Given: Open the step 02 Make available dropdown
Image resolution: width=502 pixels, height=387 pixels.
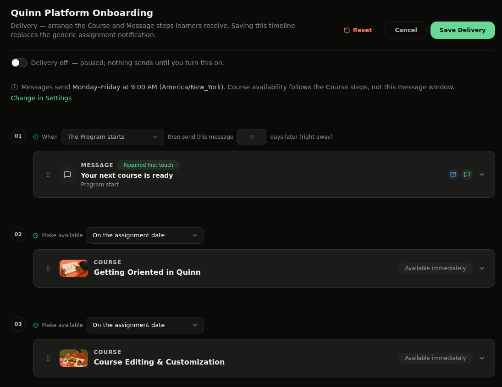Looking at the screenshot, I should 145,235.
